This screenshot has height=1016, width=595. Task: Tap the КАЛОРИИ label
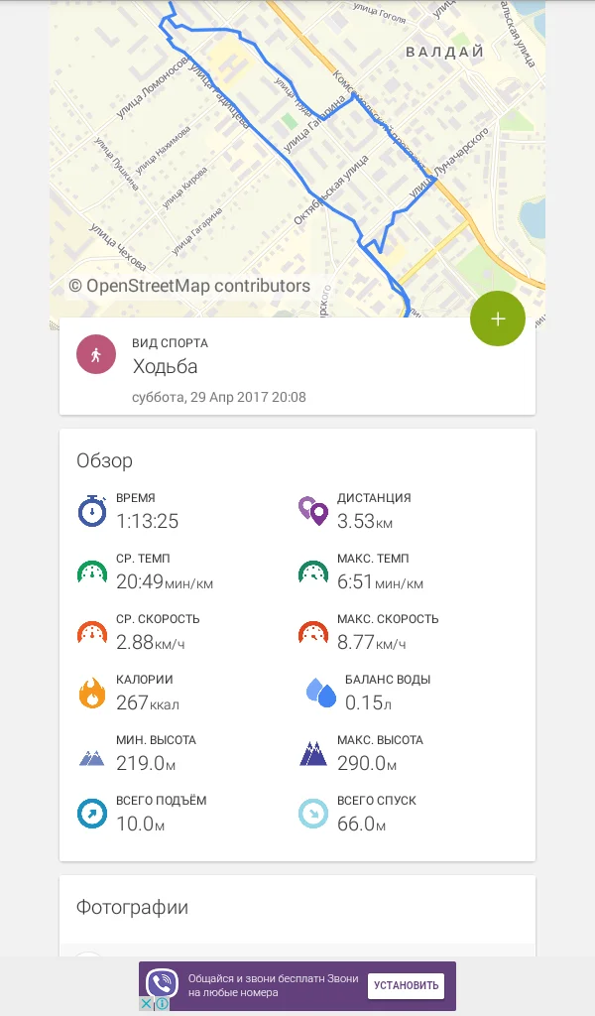(x=145, y=679)
